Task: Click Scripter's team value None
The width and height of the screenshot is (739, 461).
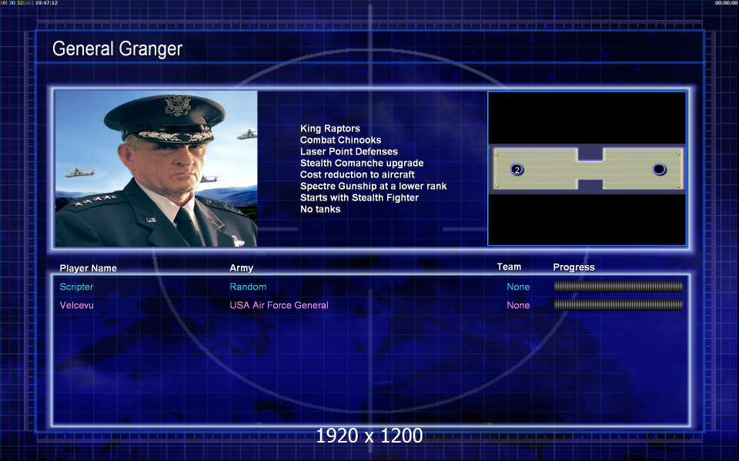Action: click(x=518, y=287)
